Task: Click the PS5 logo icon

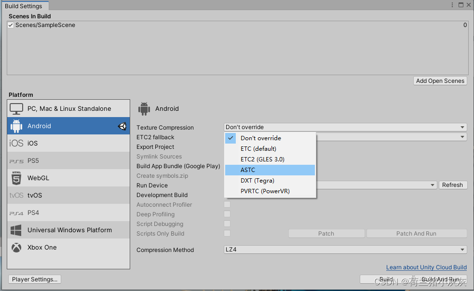Action: click(16, 161)
